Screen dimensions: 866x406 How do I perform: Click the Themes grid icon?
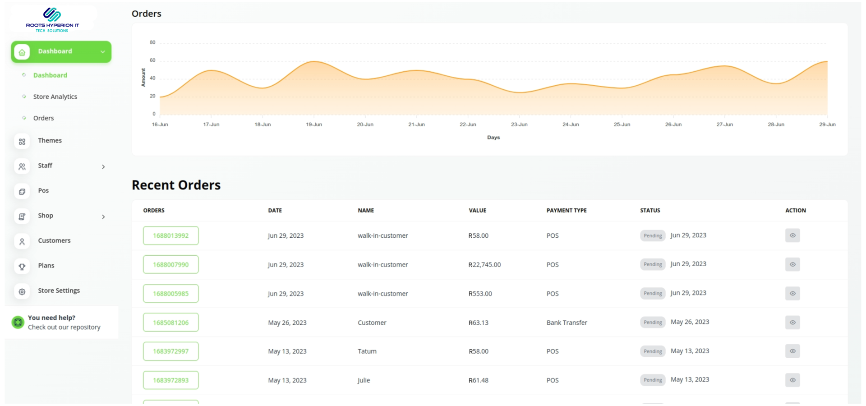tap(22, 142)
